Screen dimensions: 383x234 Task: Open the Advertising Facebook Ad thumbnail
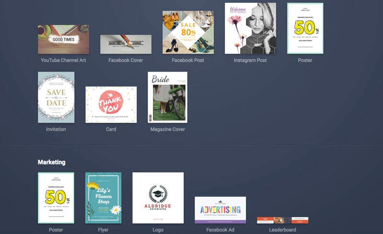(x=220, y=210)
